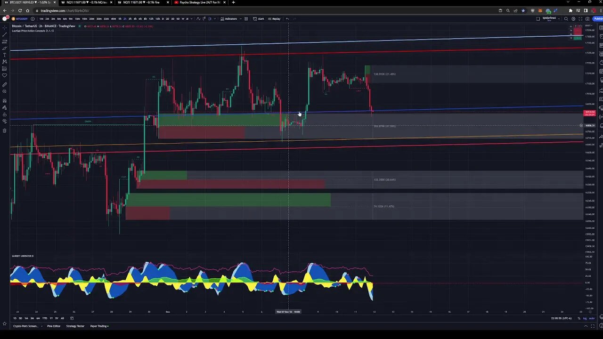Start bar Replay mode

click(x=274, y=19)
